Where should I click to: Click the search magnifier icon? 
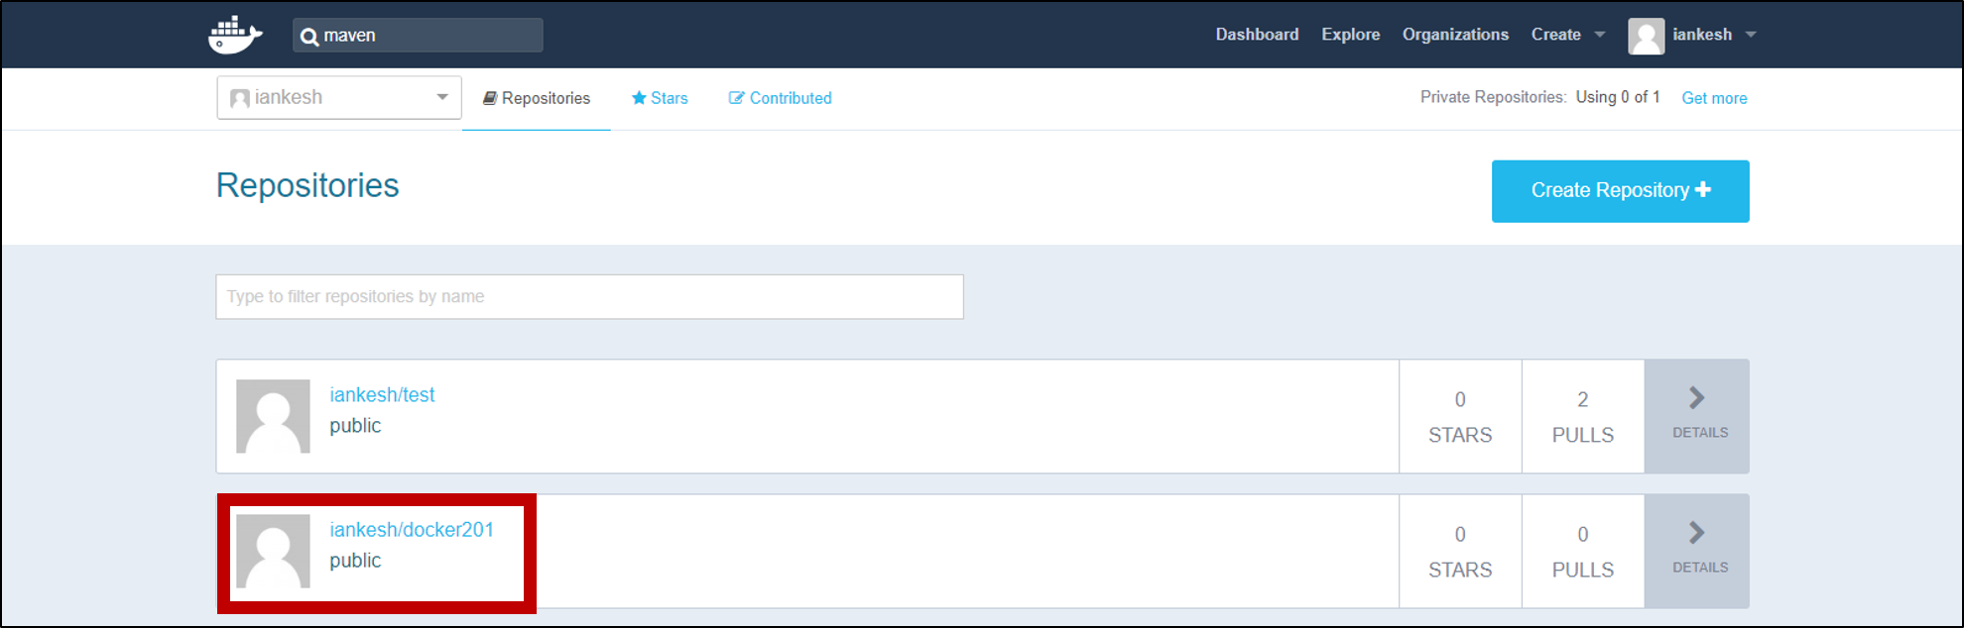(x=309, y=37)
